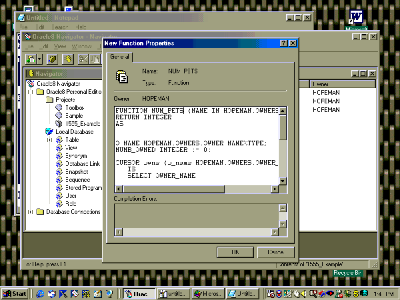The width and height of the screenshot is (400, 300).
Task: Select the Projects folder icon
Action: (49, 99)
